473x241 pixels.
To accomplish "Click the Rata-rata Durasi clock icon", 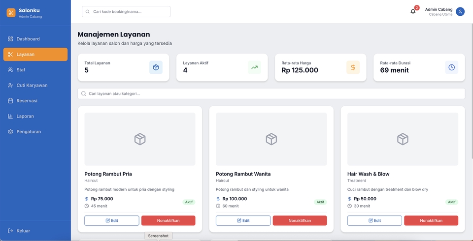I will (x=451, y=67).
